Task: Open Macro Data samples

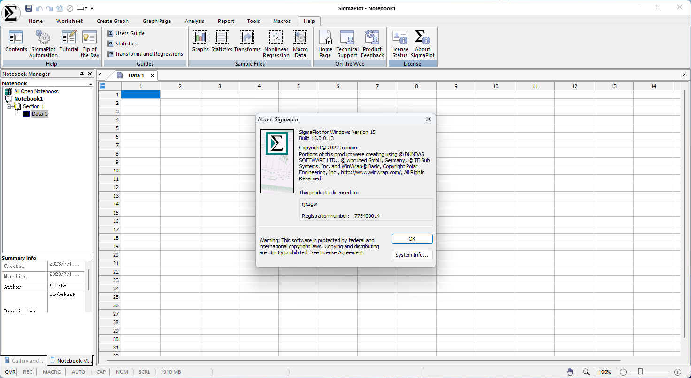Action: (300, 43)
